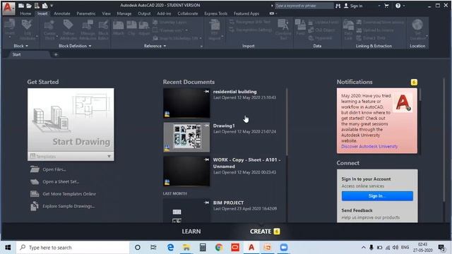Screen dimensions: 452x254
Task: Click the Set Location globe icon
Action: (x=417, y=29)
